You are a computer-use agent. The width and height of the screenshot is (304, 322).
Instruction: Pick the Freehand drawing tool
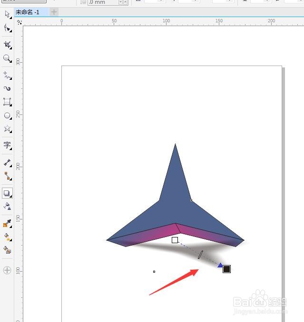[x=8, y=76]
